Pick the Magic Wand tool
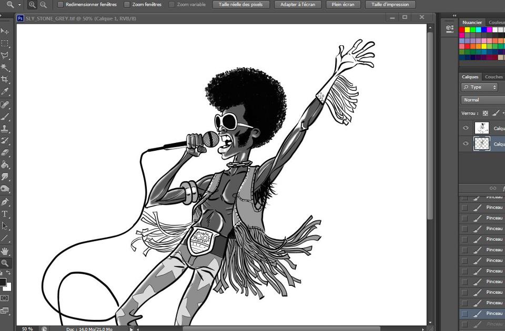Viewport: 505px width, 331px height. 5,68
